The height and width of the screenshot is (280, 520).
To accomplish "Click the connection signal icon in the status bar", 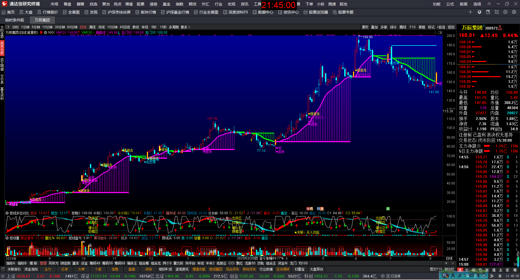I will (383, 276).
